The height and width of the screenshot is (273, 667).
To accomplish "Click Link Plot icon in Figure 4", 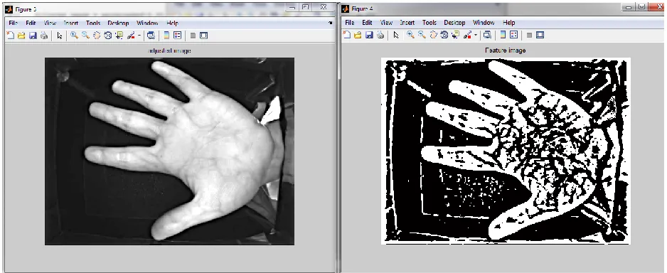I will (488, 34).
